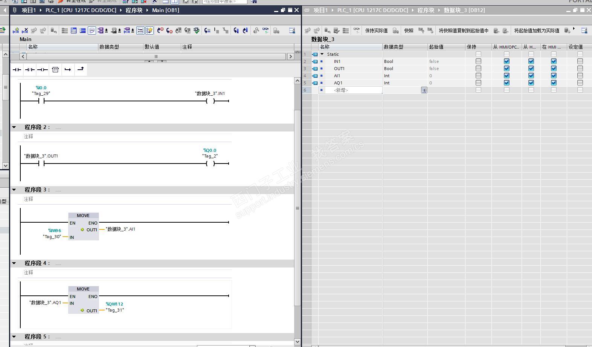Click the first snapshot icon right of 快照
Image resolution: width=592 pixels, height=347 pixels.
tap(421, 31)
